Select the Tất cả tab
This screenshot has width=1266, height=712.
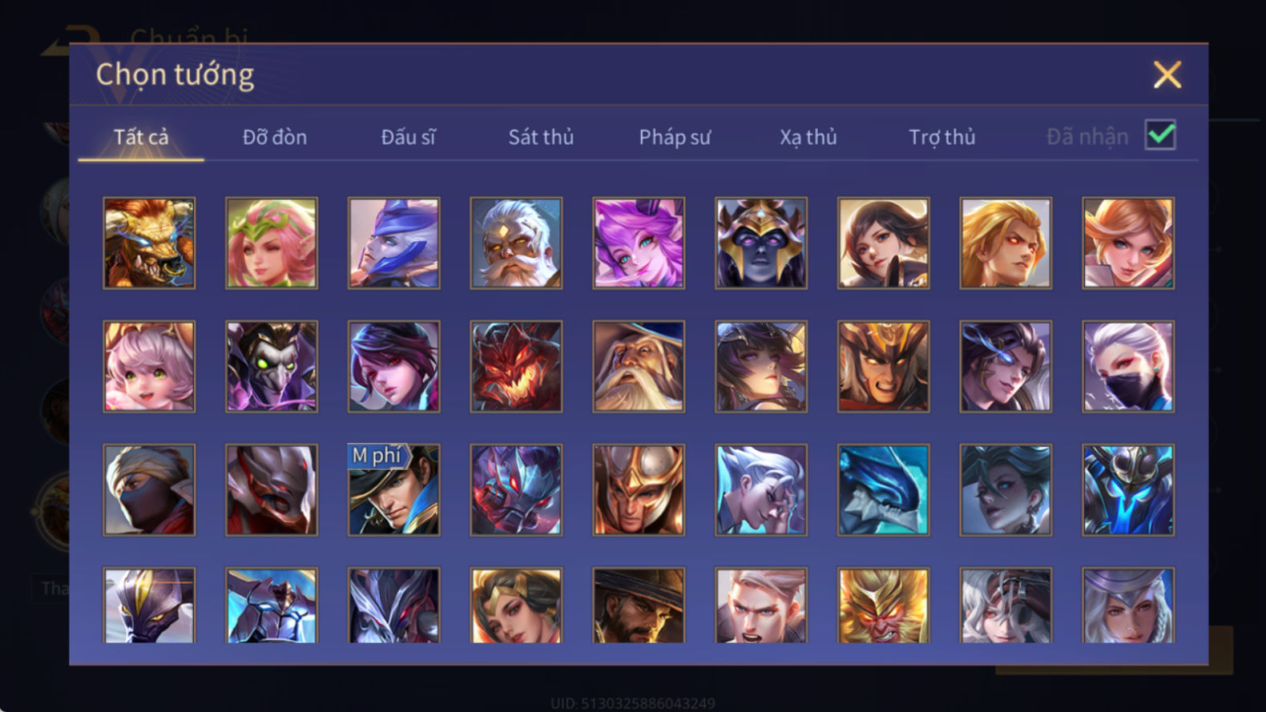[141, 137]
